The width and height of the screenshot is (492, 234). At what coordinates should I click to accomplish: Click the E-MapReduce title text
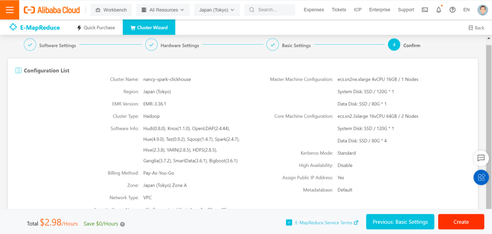40,27
